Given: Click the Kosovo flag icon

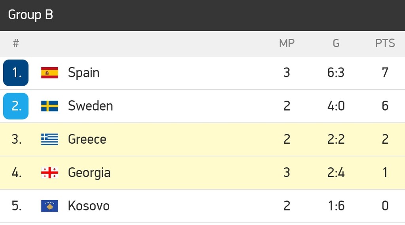Looking at the screenshot, I should click(x=49, y=206).
